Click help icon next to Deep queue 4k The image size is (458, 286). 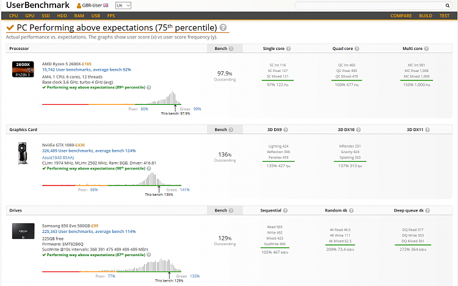point(427,210)
